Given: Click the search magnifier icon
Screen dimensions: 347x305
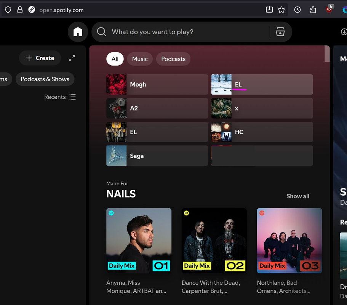Looking at the screenshot, I should tap(101, 32).
